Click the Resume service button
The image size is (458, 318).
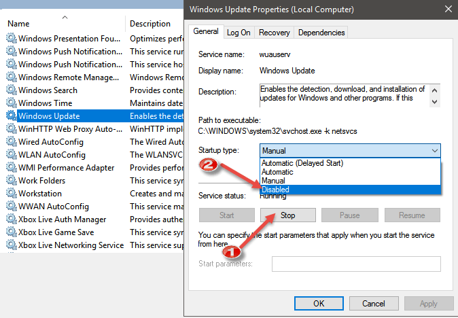(412, 215)
